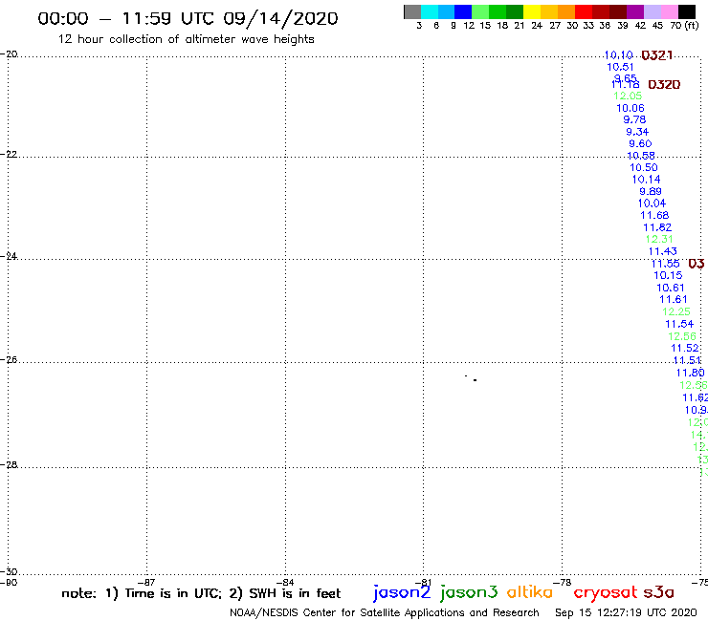This screenshot has height=621, width=708.
Task: Click the note about UTC and SWH feet
Action: (x=201, y=593)
